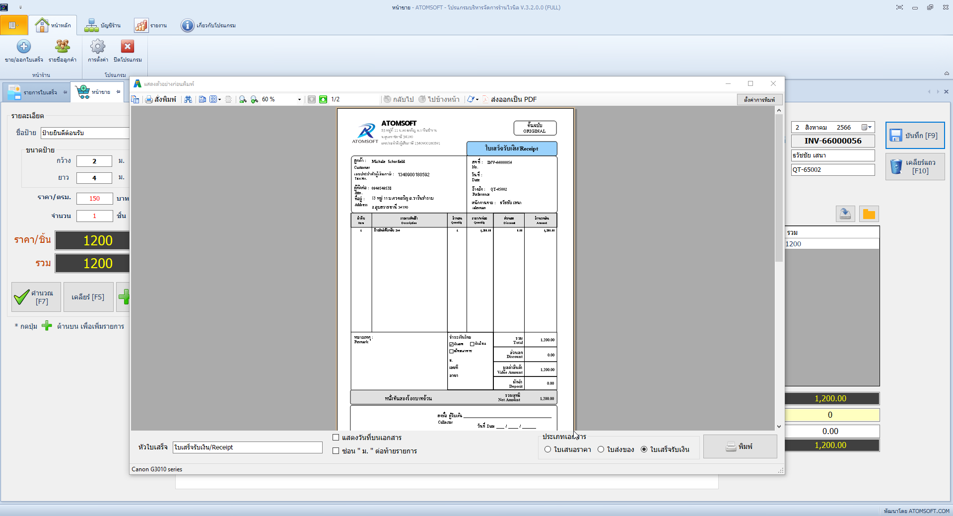
Task: Go to previous page with up arrow
Action: click(312, 99)
